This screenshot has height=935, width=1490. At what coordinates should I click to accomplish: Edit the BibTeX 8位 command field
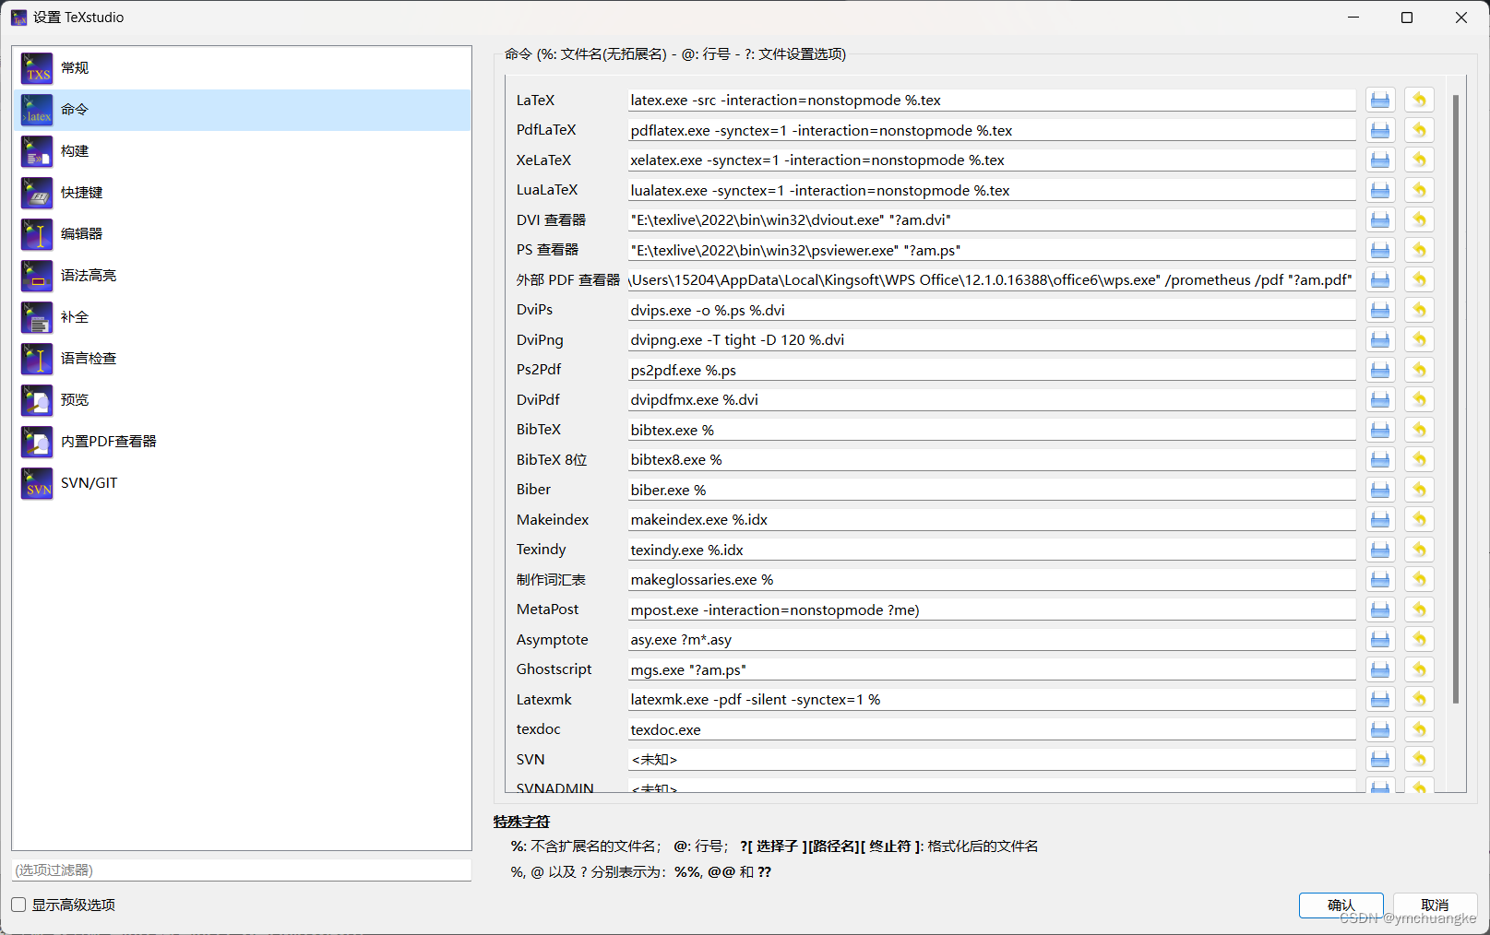point(992,460)
